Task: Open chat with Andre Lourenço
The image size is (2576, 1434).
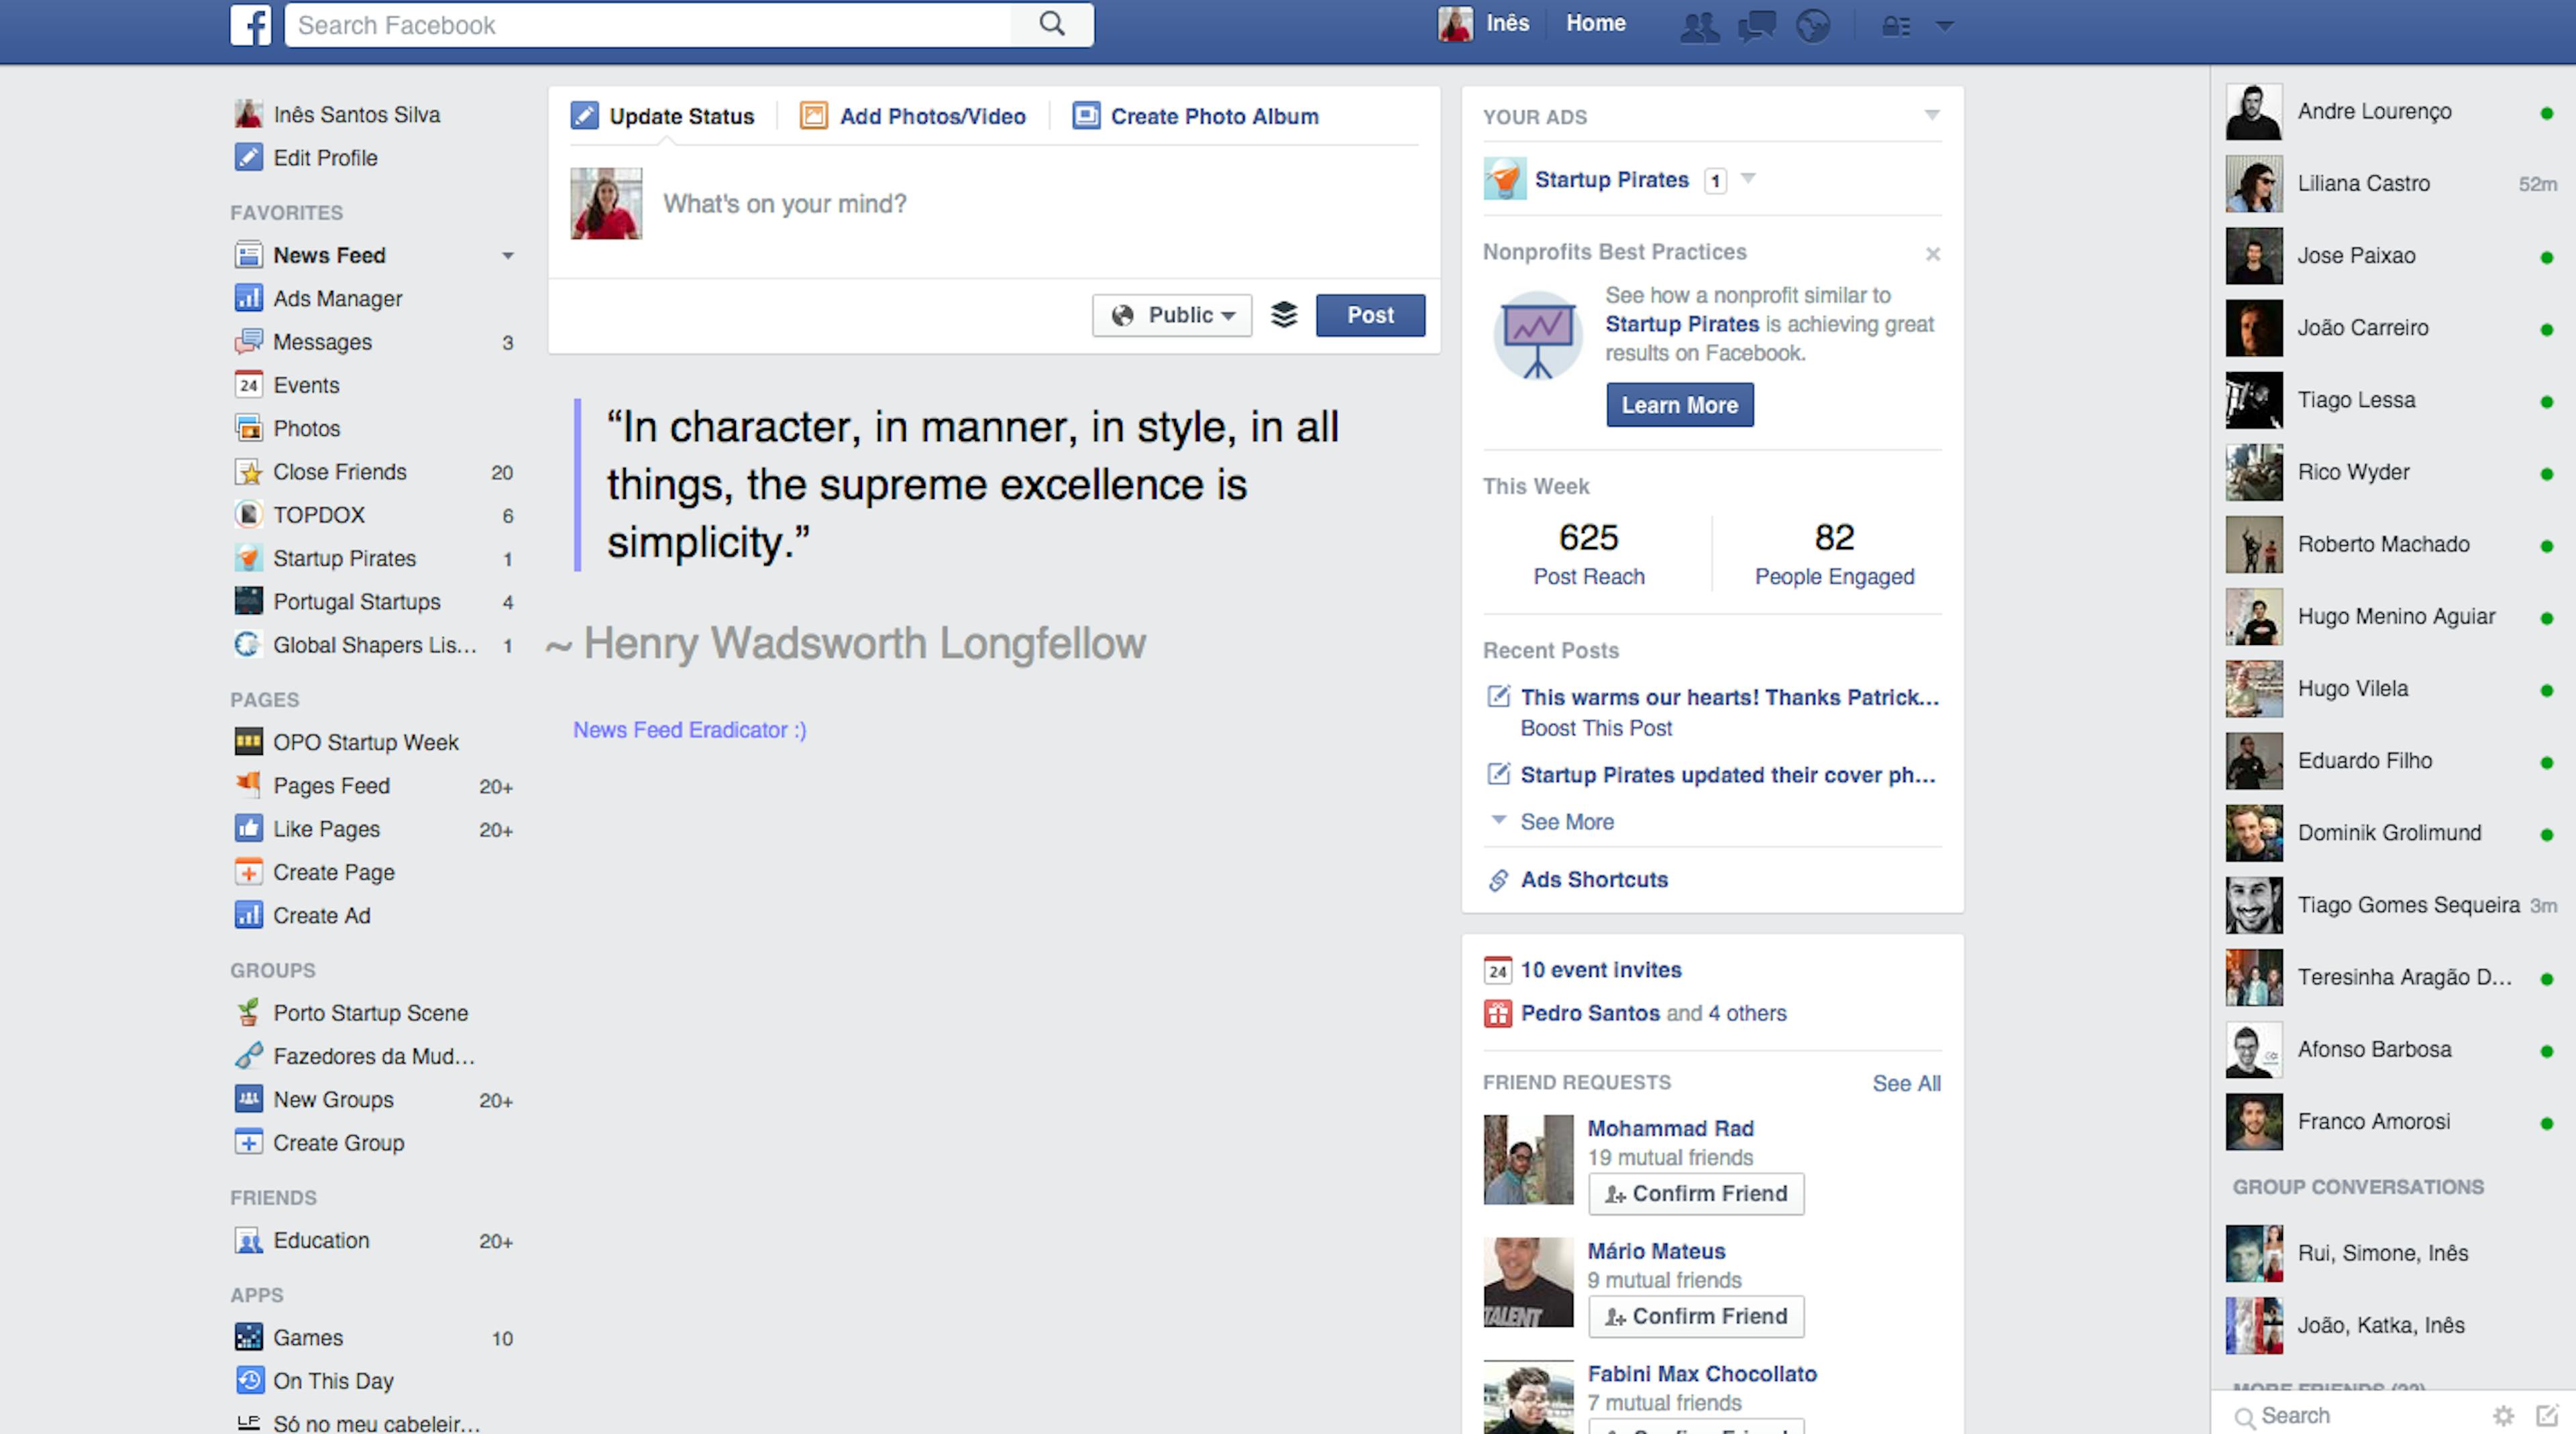Action: point(2391,111)
